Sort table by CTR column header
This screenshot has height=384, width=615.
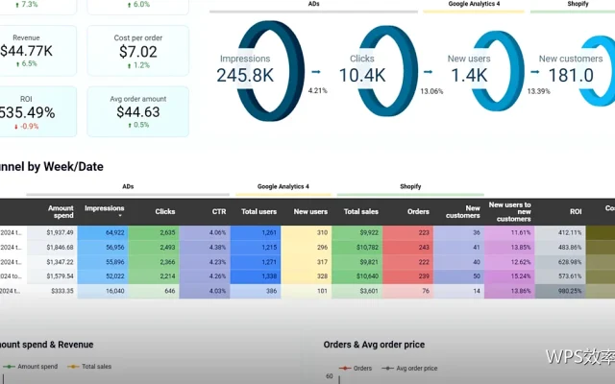(219, 211)
